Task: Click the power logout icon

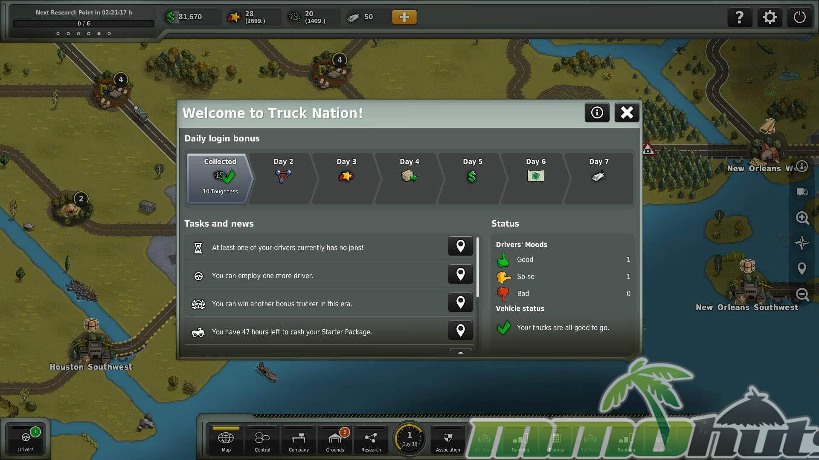Action: [x=799, y=17]
